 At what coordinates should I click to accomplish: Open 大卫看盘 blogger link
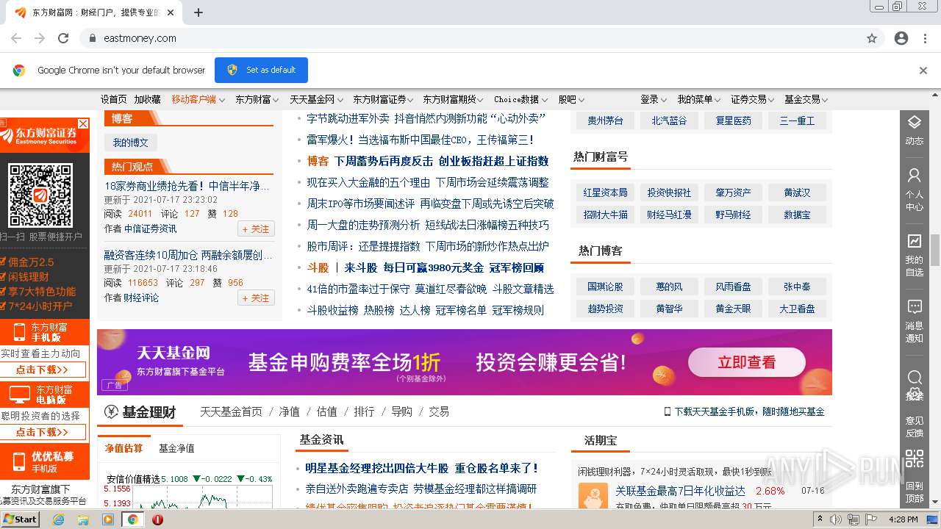tap(797, 309)
